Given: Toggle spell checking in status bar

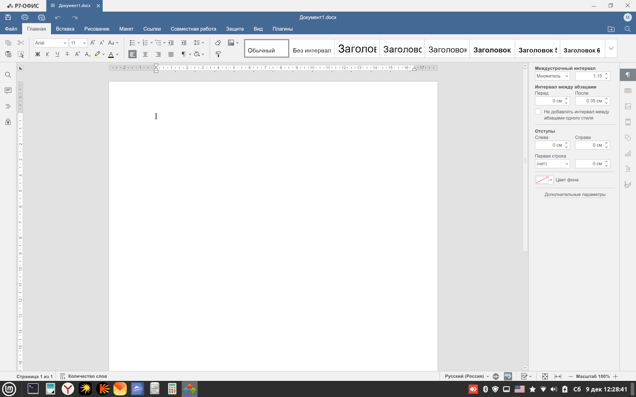Looking at the screenshot, I should [x=507, y=376].
